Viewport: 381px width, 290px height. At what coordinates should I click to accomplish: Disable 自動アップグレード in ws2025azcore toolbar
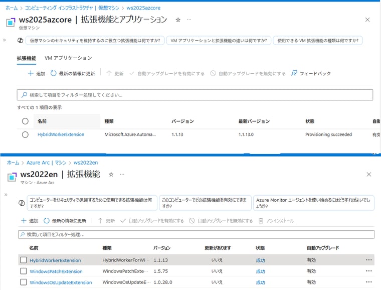[248, 73]
